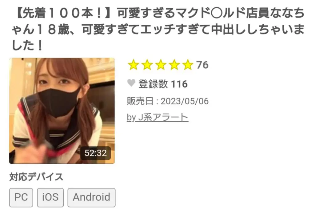Open the review count 76

click(x=202, y=65)
